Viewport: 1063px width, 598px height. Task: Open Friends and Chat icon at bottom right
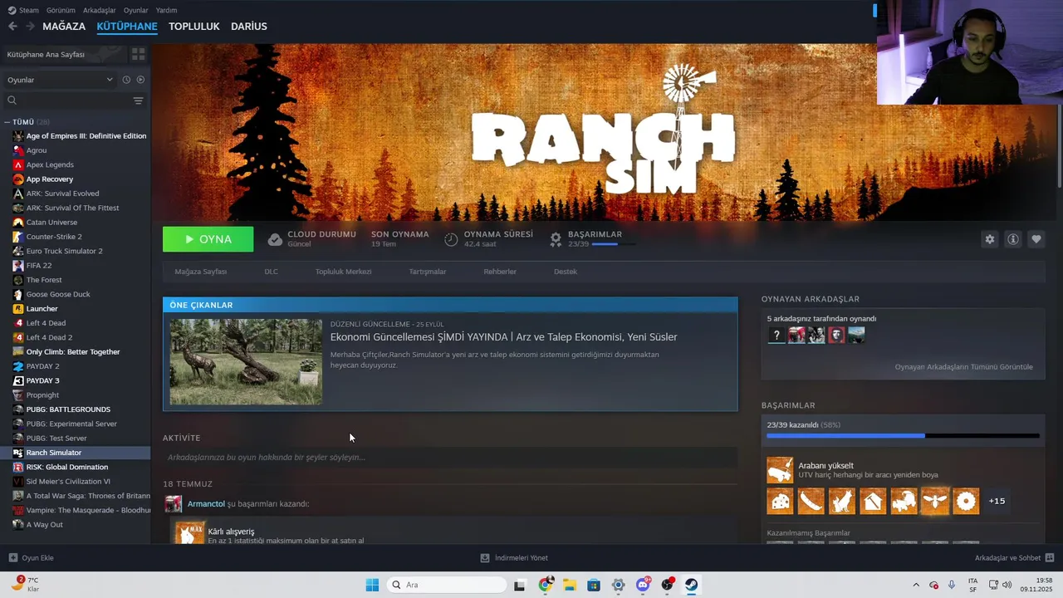(1050, 558)
